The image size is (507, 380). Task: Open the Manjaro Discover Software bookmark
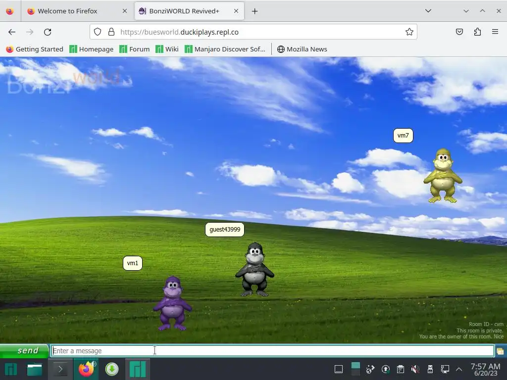point(225,49)
